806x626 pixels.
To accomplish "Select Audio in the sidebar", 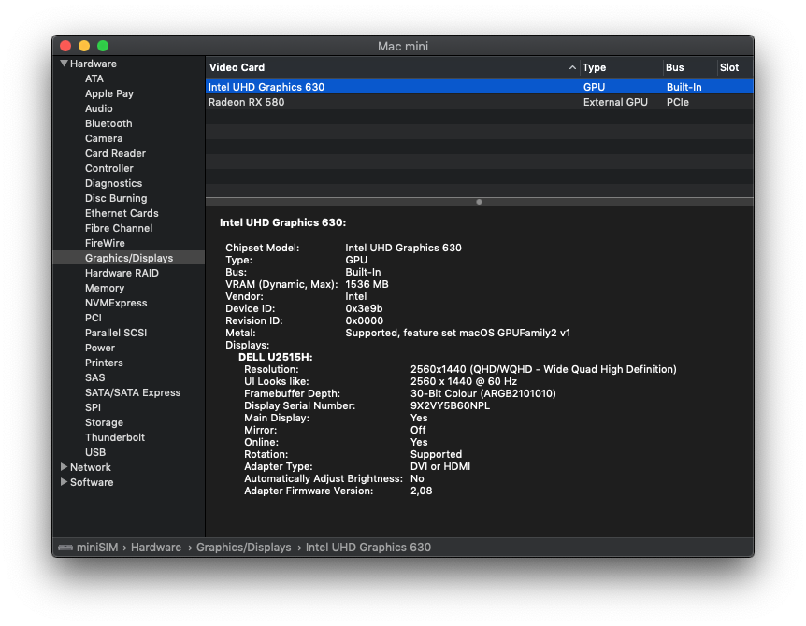I will point(99,108).
